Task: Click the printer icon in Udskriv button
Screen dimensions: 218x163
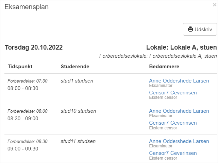Action: tap(190, 30)
